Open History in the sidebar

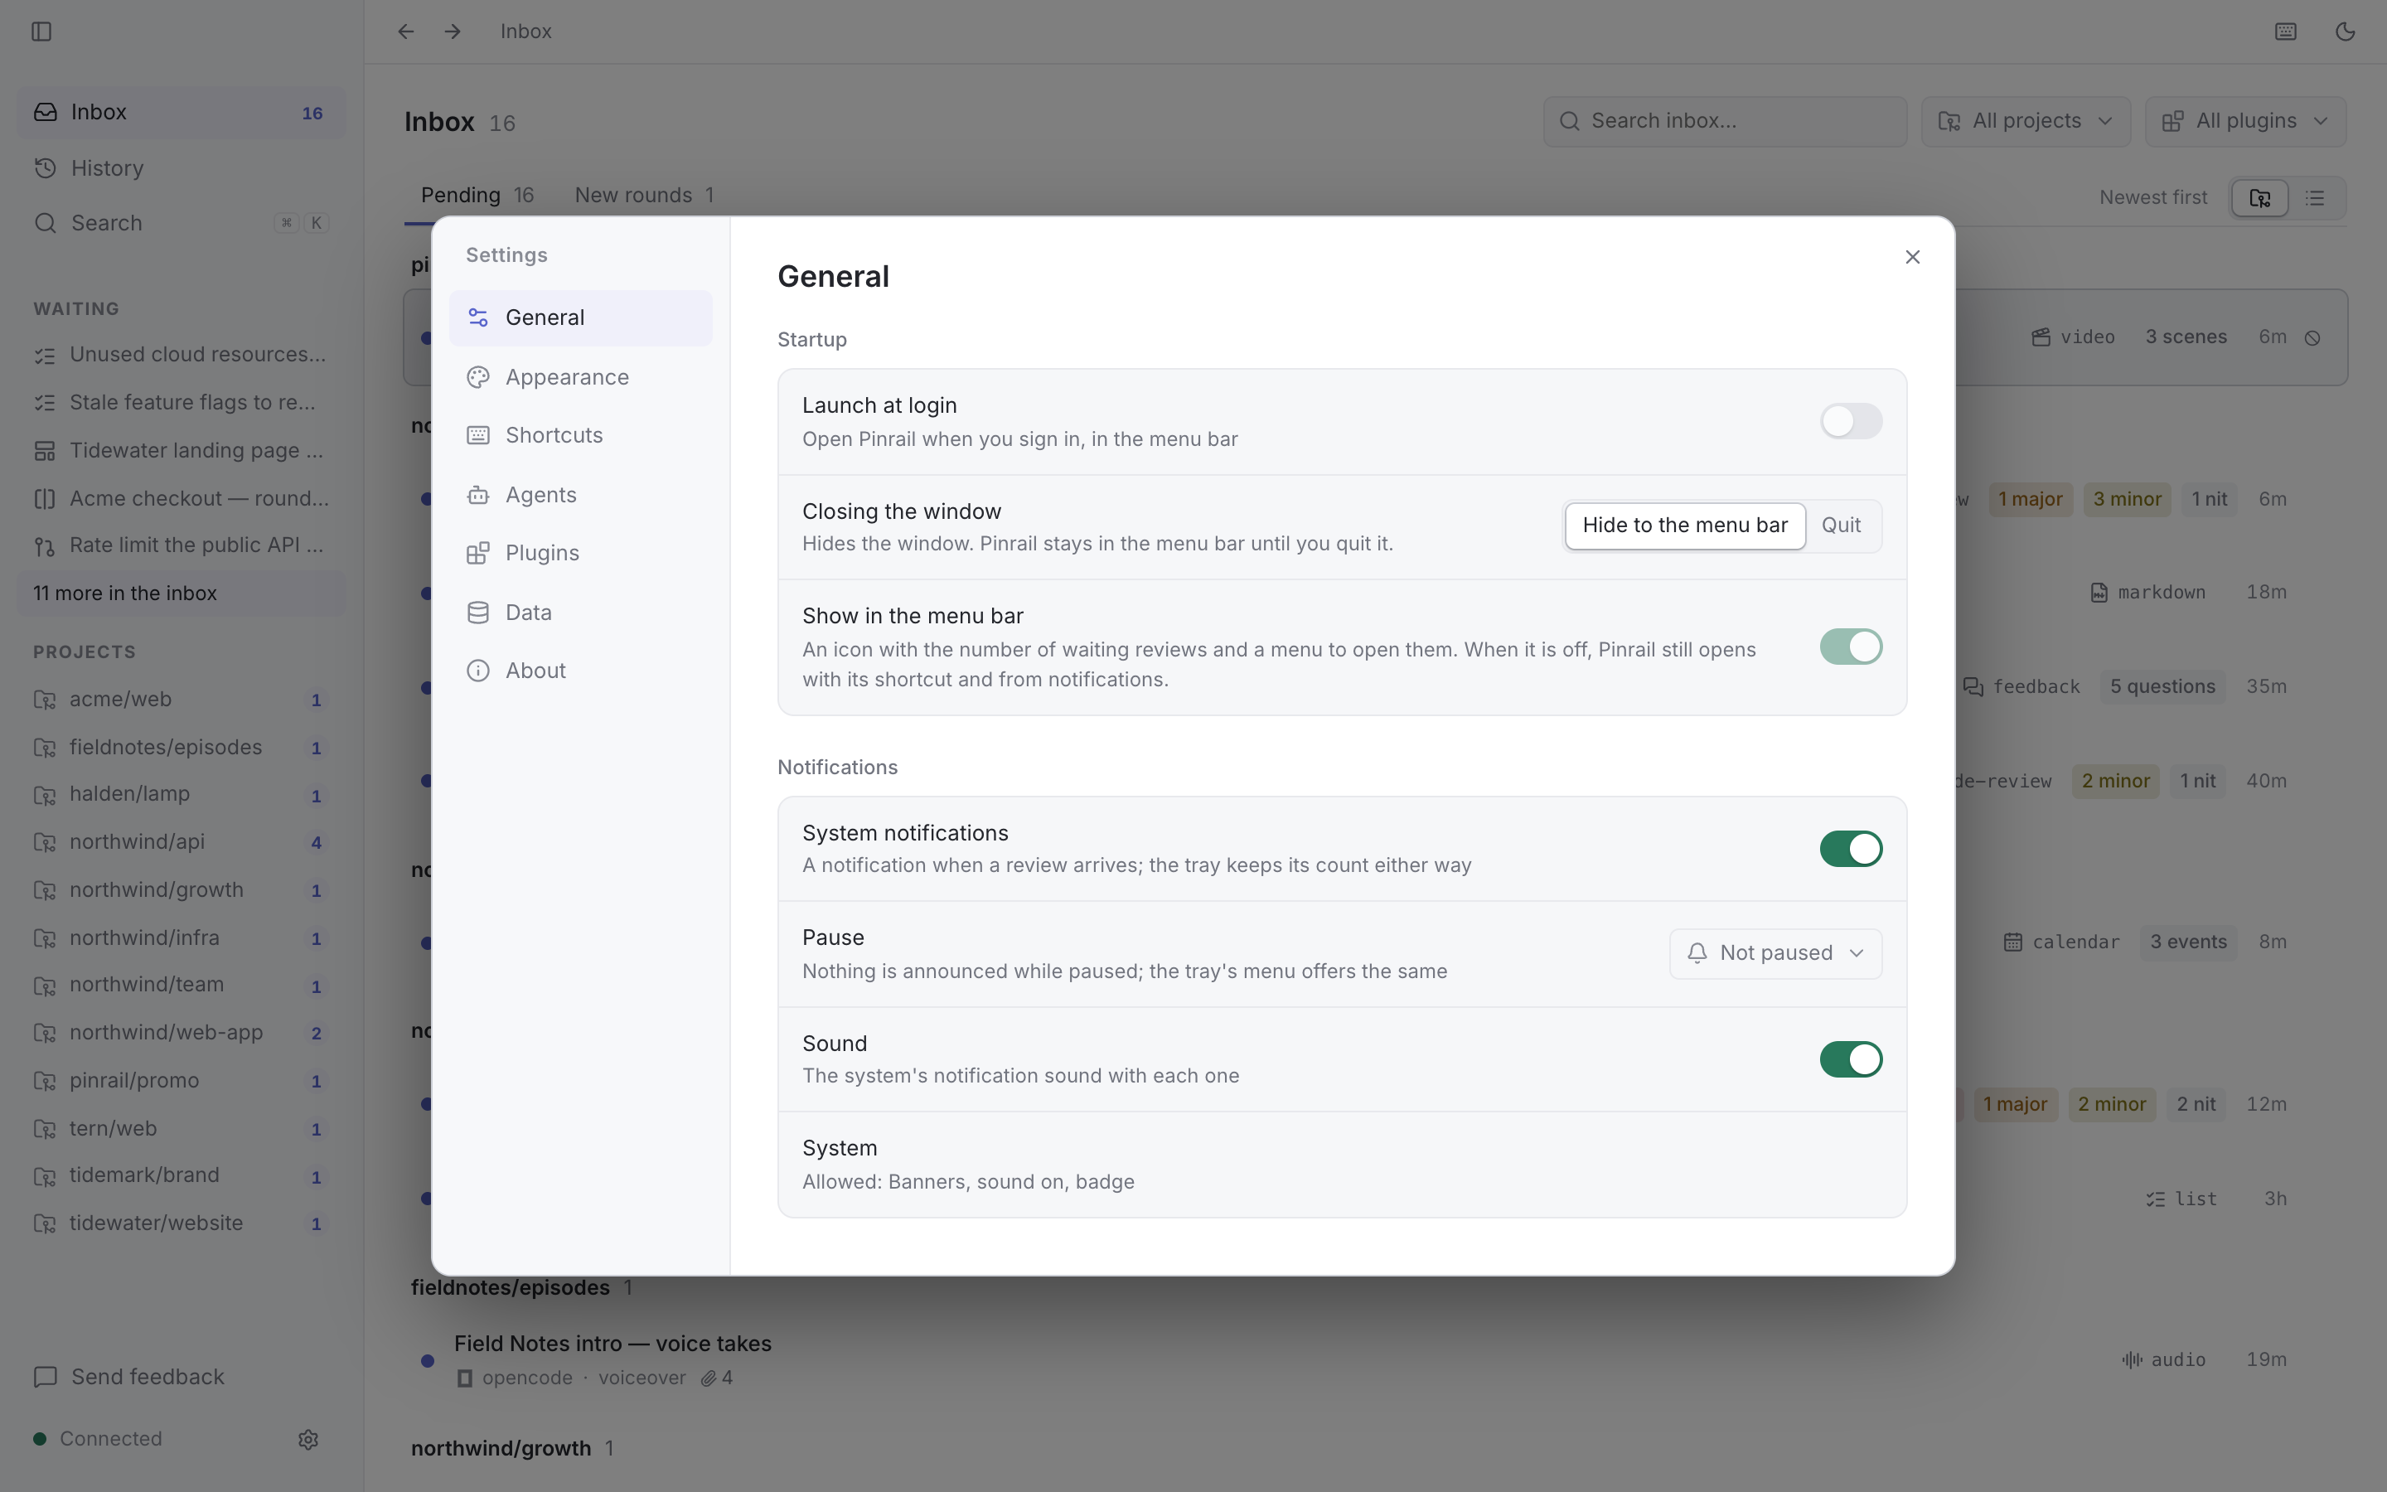click(182, 169)
